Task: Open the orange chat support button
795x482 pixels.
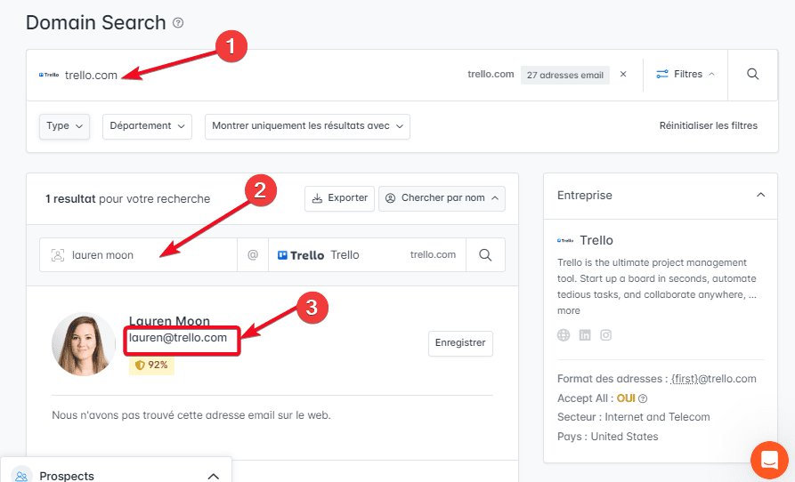Action: pyautogui.click(x=769, y=460)
